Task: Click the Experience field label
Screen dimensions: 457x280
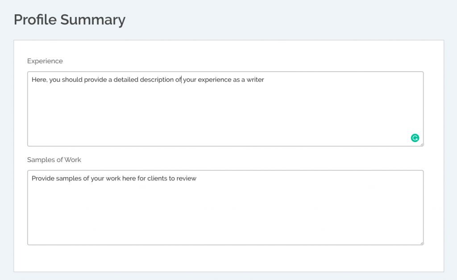Action: [x=45, y=61]
